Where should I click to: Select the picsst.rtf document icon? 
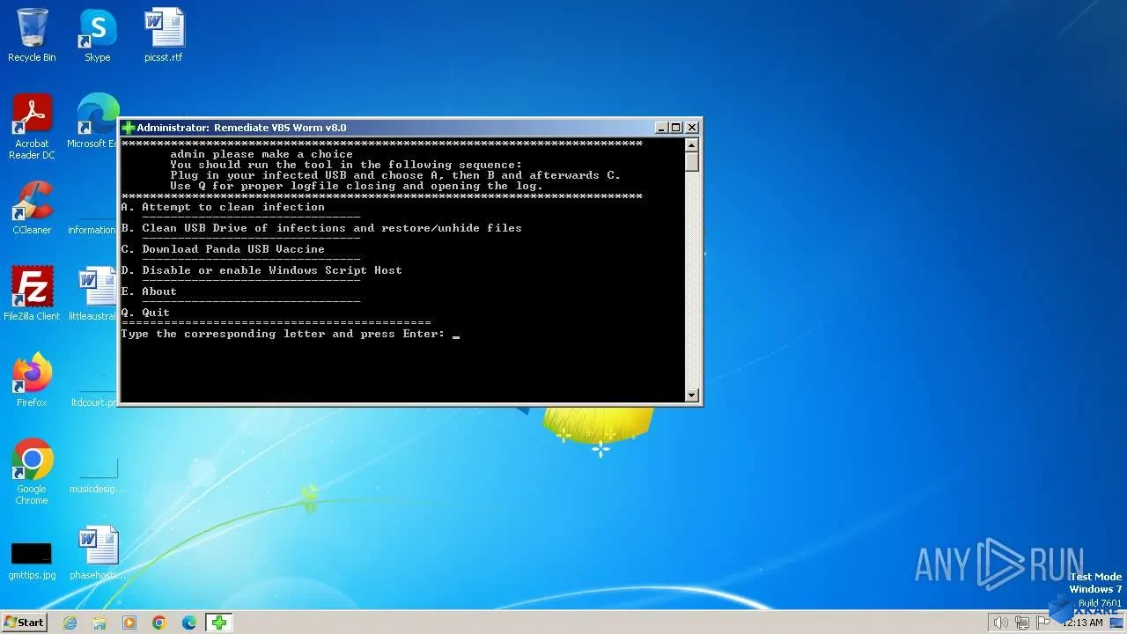(164, 35)
